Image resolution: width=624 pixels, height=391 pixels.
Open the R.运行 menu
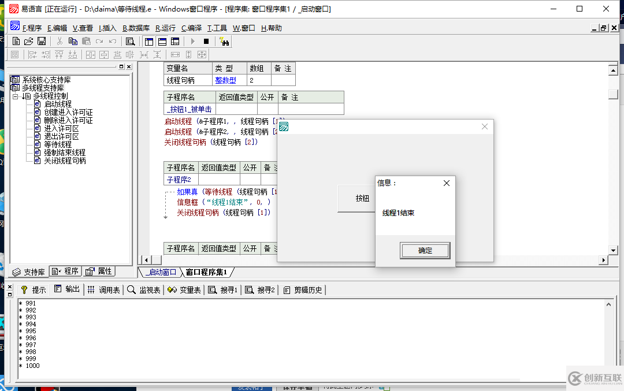165,28
